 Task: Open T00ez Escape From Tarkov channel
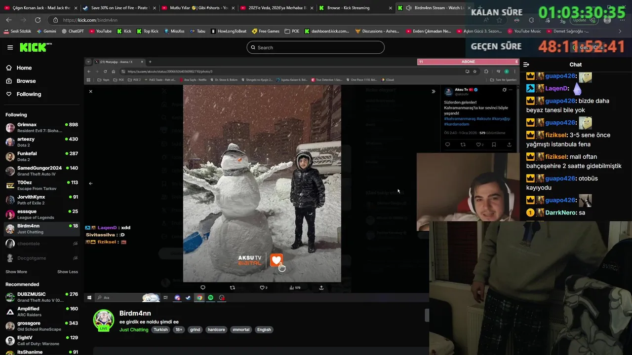click(x=42, y=185)
